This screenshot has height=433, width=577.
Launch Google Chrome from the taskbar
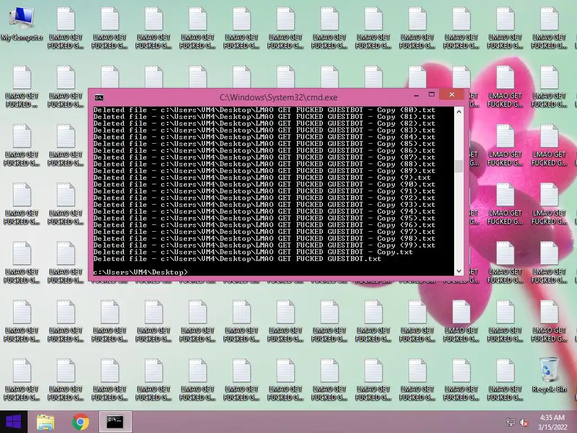(80, 422)
